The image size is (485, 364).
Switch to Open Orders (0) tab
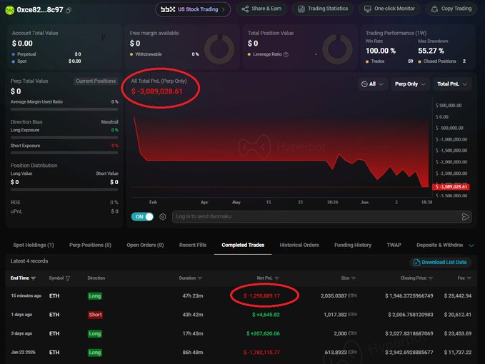click(x=145, y=245)
